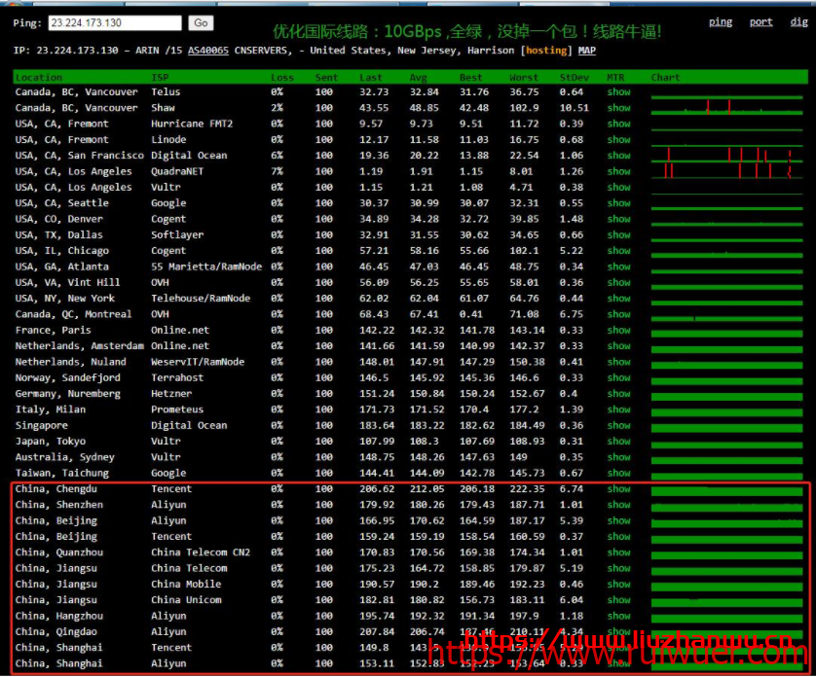Screen dimensions: 816x677
Task: Click the Vancouver Shaw latency chart
Action: click(x=726, y=109)
